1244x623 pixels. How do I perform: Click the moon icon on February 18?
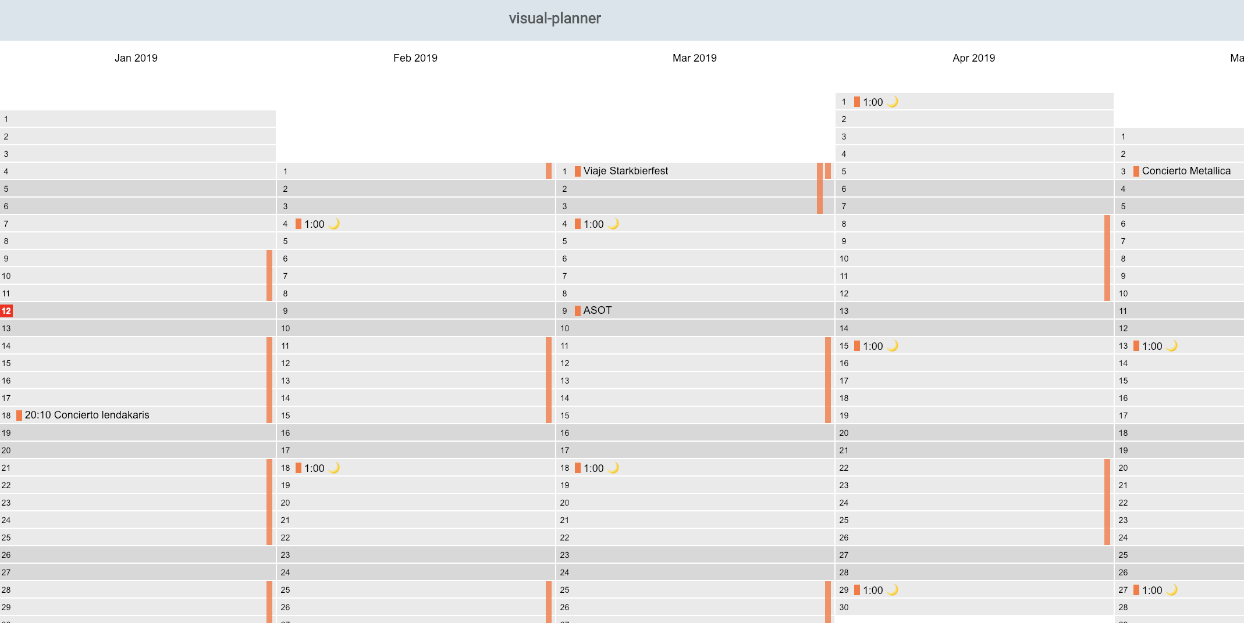coord(334,468)
